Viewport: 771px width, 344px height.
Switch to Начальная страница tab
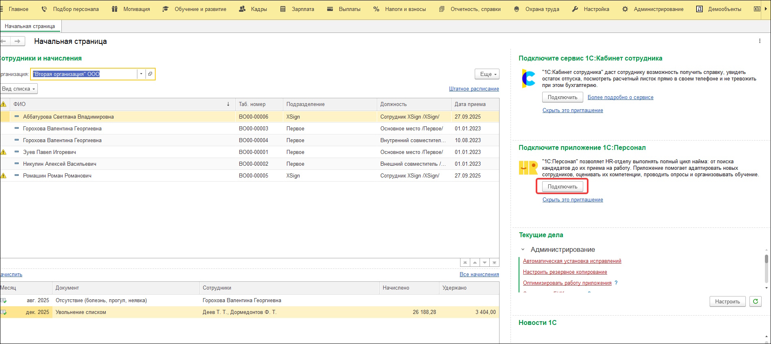tap(30, 26)
